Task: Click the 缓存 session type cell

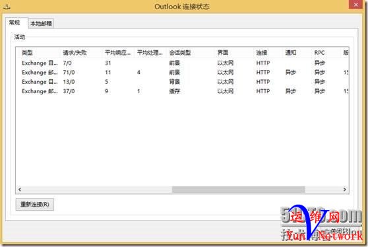Action: (x=175, y=91)
